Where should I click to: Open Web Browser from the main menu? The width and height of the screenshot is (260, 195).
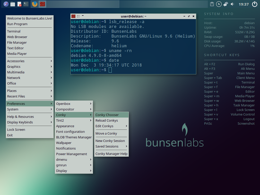click(x=29, y=37)
